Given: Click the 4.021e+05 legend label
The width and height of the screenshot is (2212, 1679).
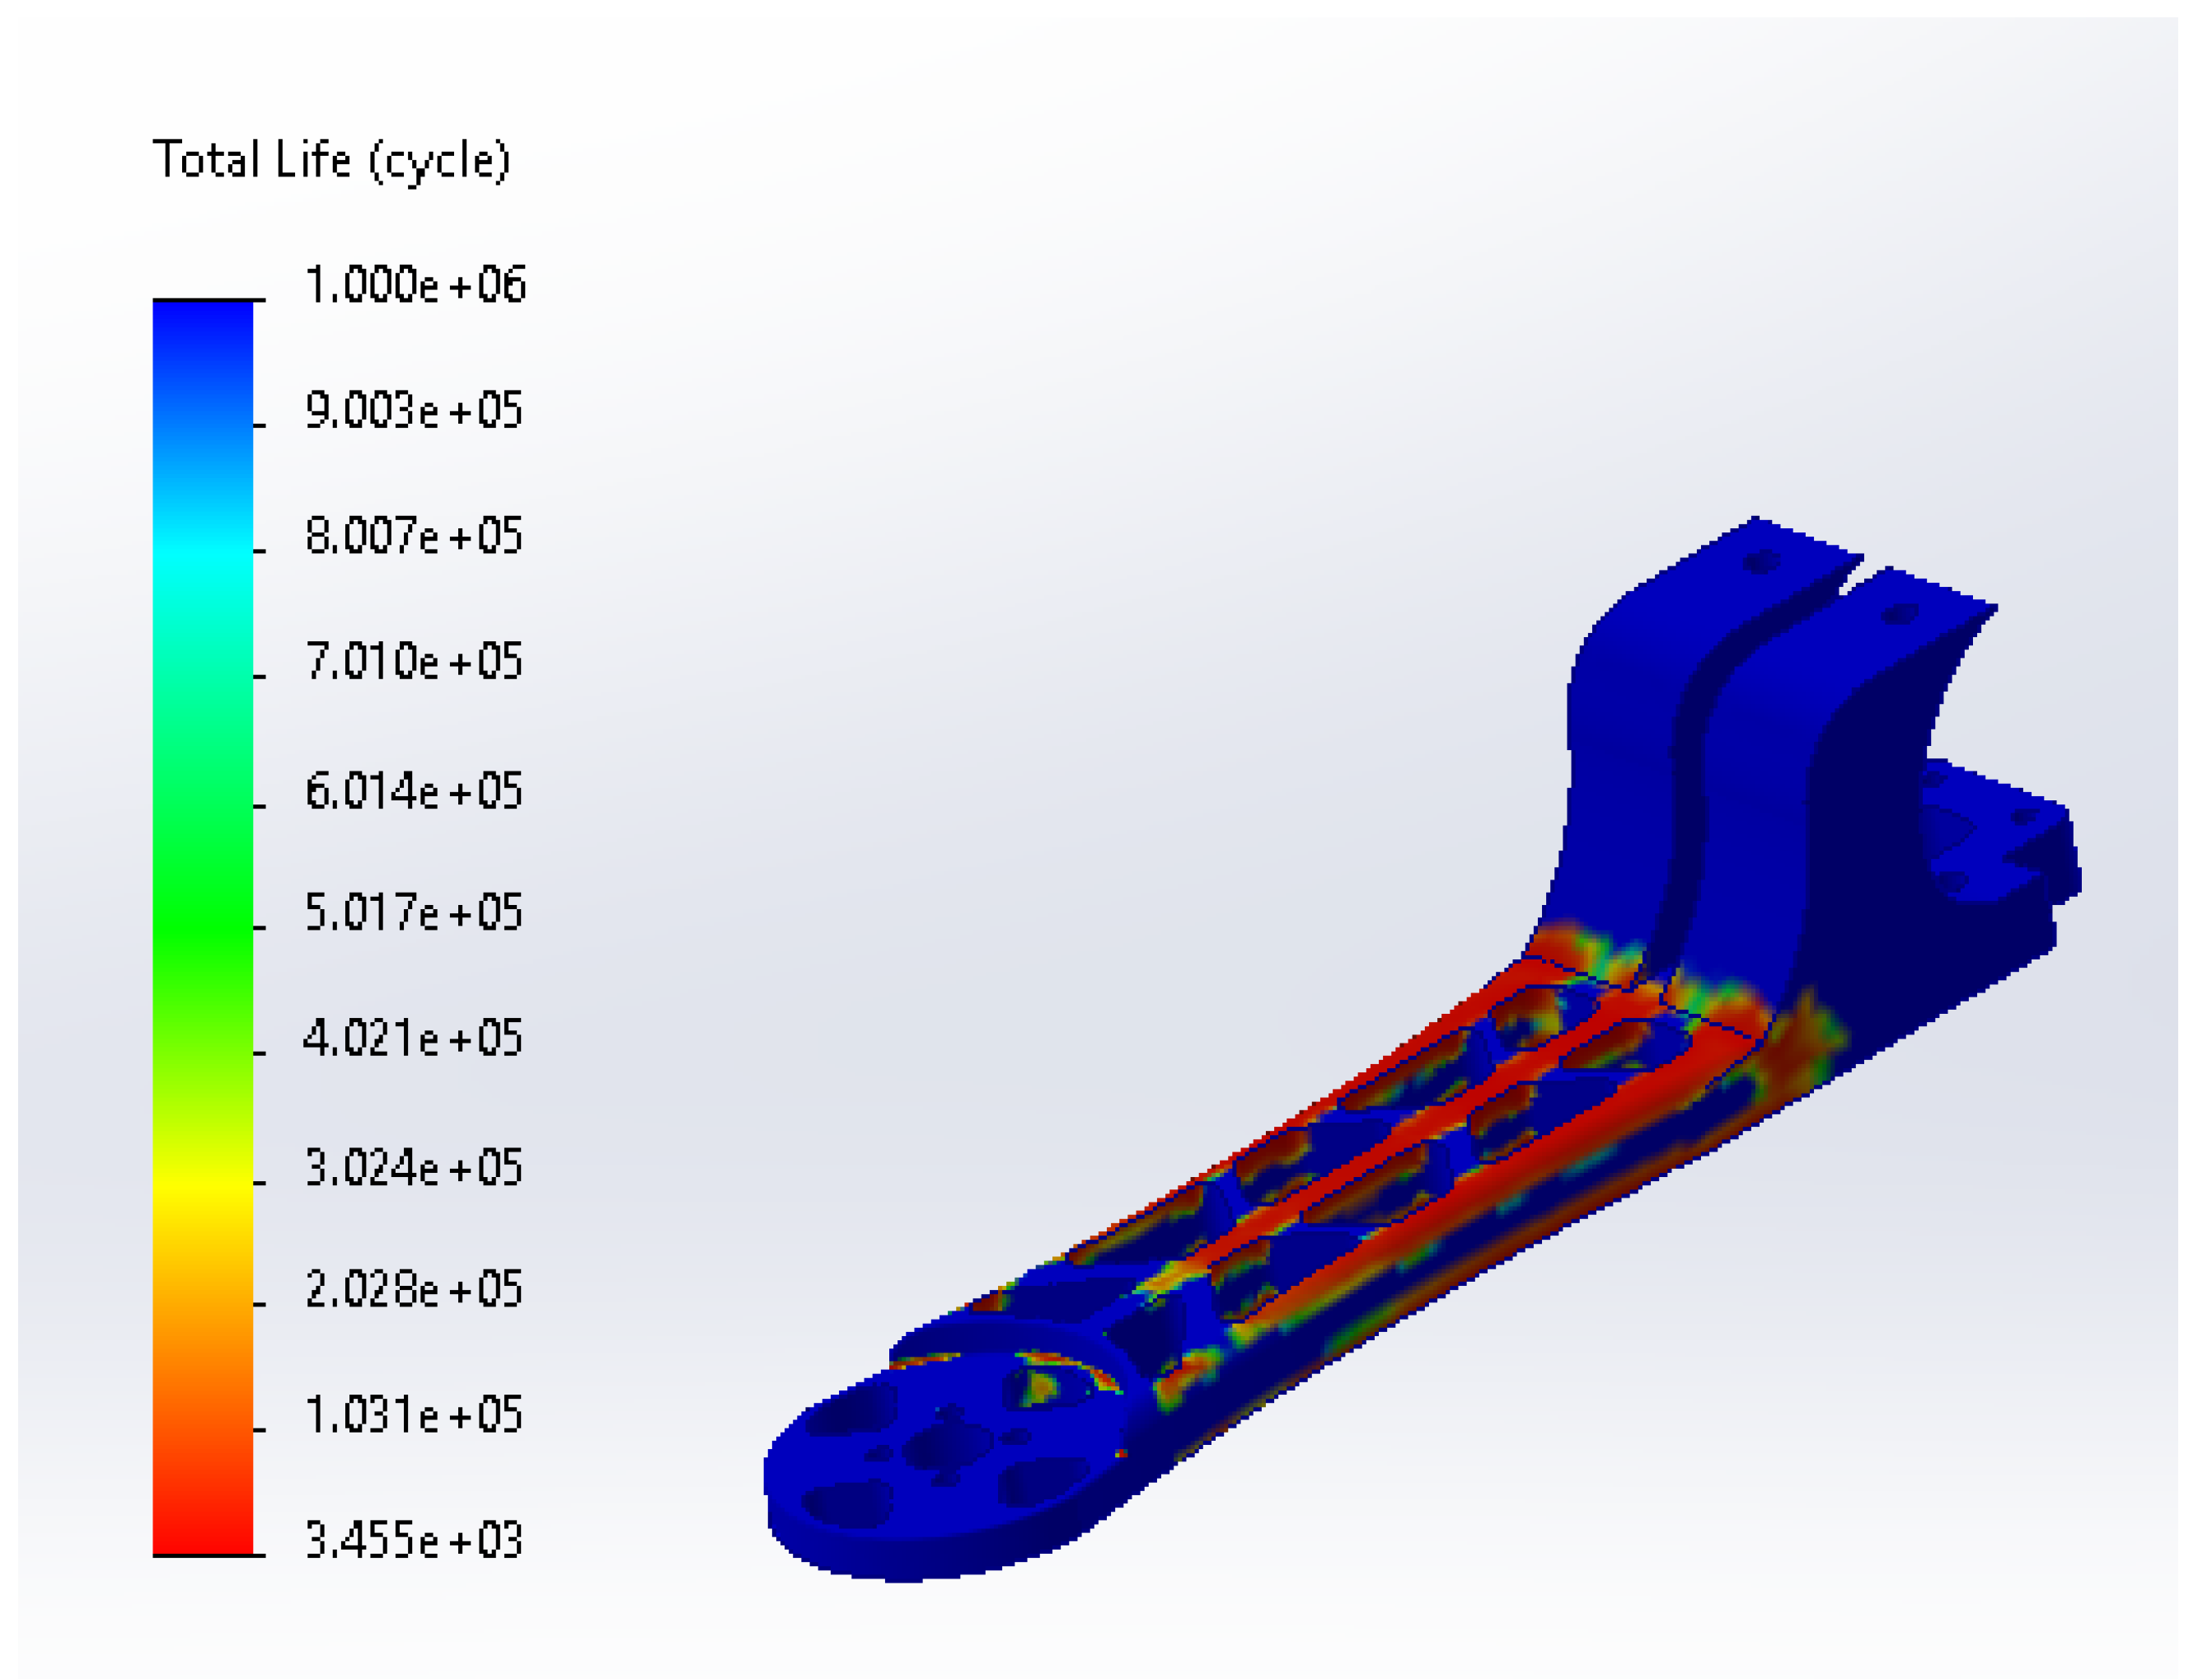Looking at the screenshot, I should (x=413, y=1038).
